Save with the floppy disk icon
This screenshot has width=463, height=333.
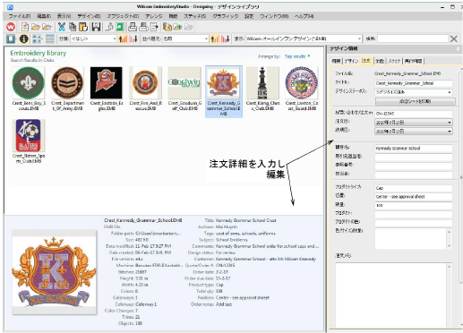pos(96,27)
